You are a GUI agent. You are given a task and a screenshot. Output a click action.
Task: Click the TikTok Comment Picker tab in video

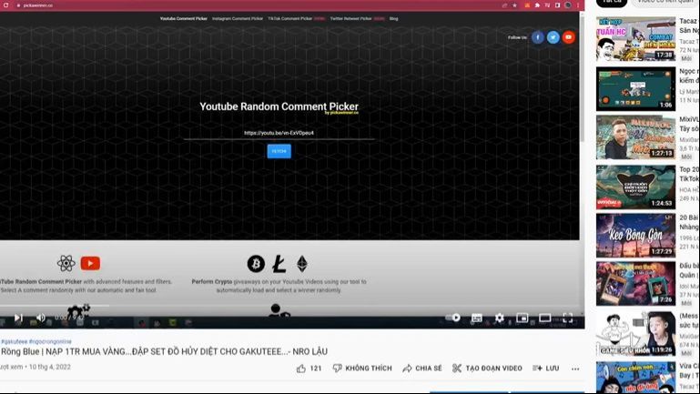(x=290, y=19)
